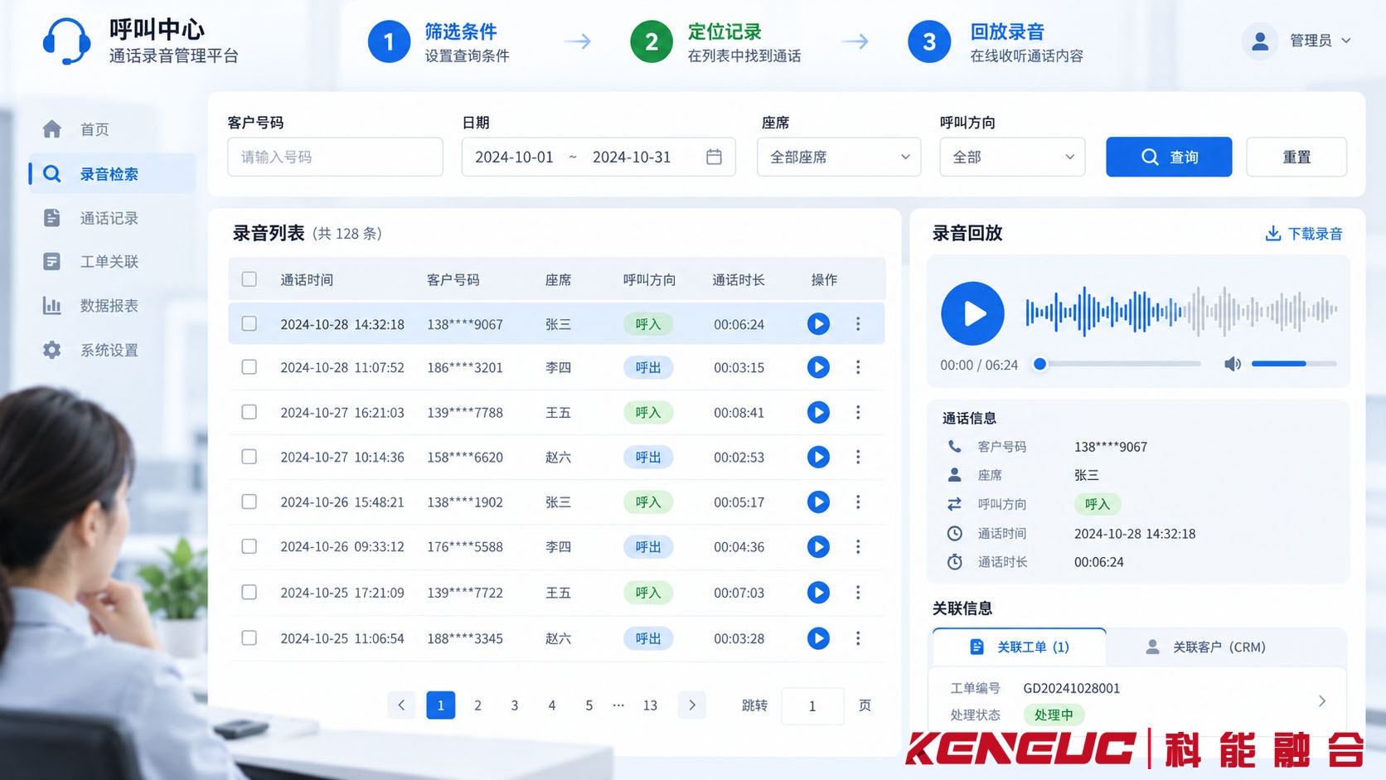Toggle the select-all checkbox in table header

(x=249, y=279)
